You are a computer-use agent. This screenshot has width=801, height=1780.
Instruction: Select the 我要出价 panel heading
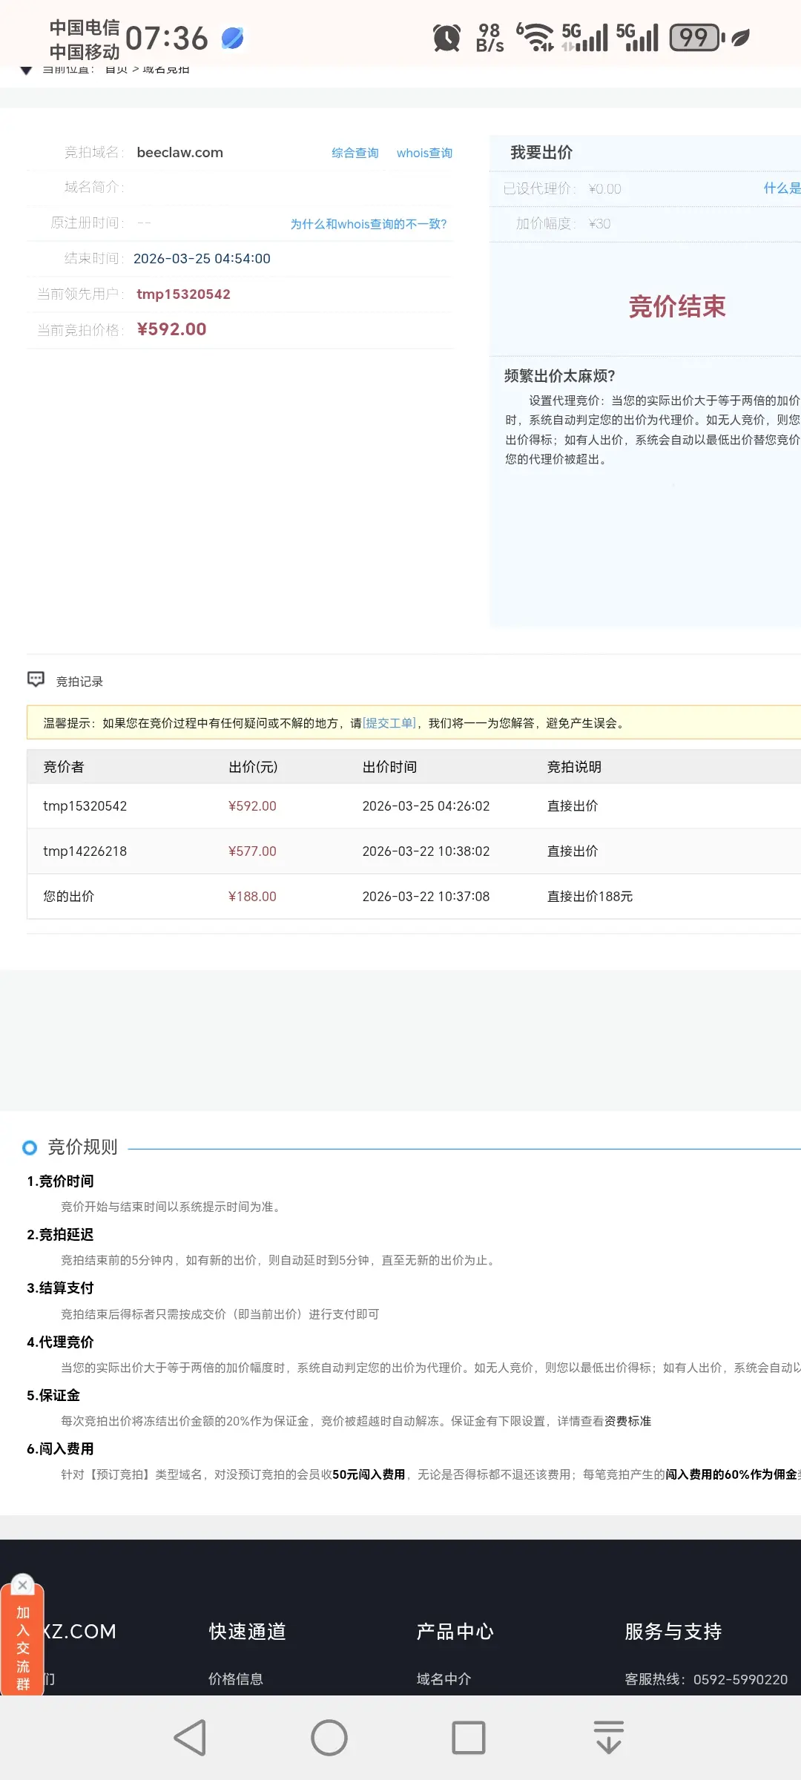(541, 152)
